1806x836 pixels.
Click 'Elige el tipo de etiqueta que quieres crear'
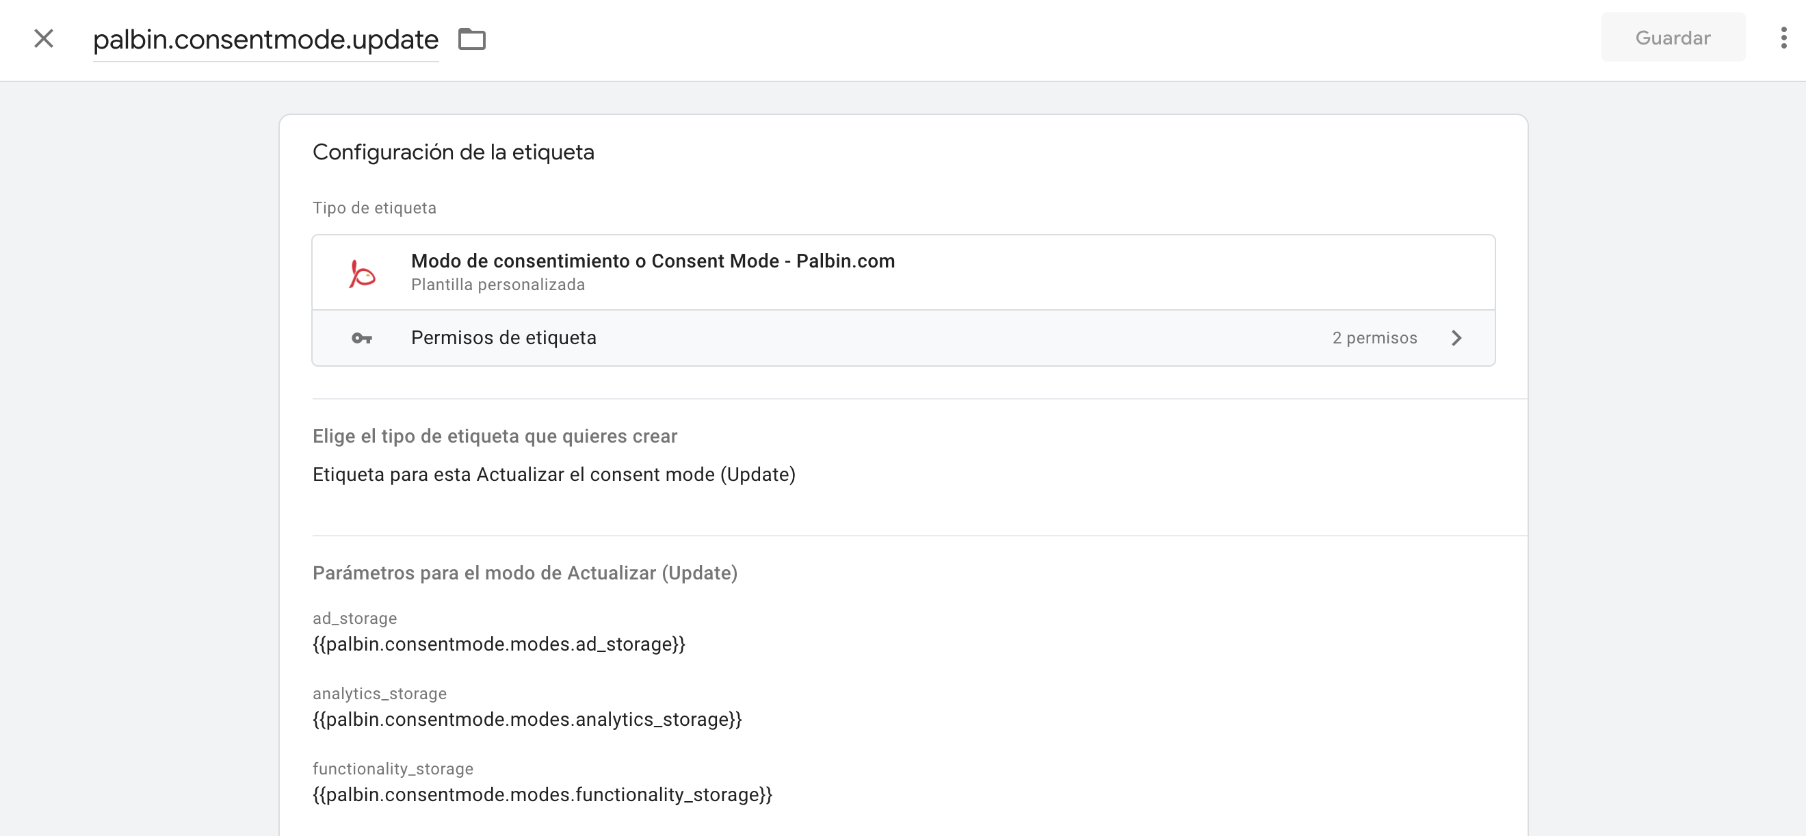495,436
